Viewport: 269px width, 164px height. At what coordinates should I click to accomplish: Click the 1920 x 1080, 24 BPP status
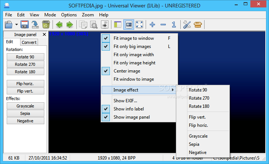(x=117, y=158)
